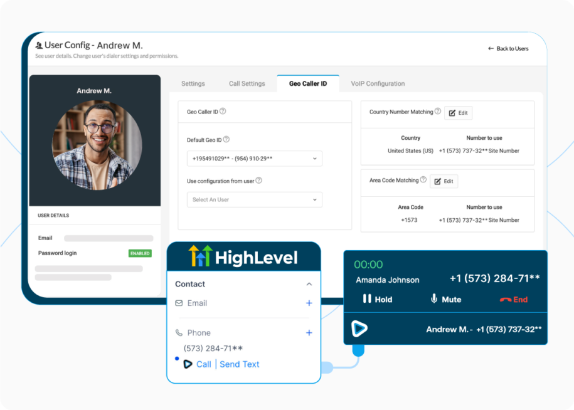Click the ENABLED password login badge
Screen dimensions: 574x410
click(140, 253)
